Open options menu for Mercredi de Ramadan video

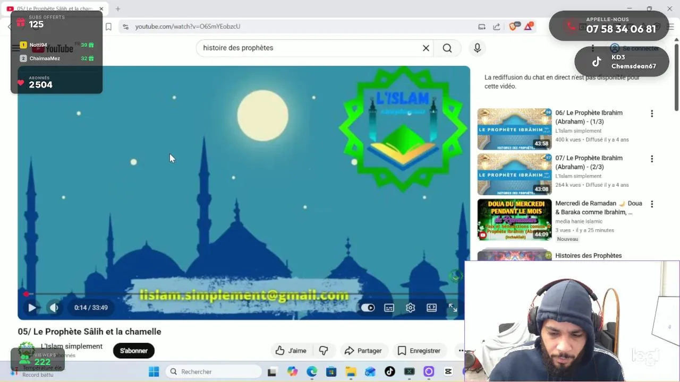point(652,204)
